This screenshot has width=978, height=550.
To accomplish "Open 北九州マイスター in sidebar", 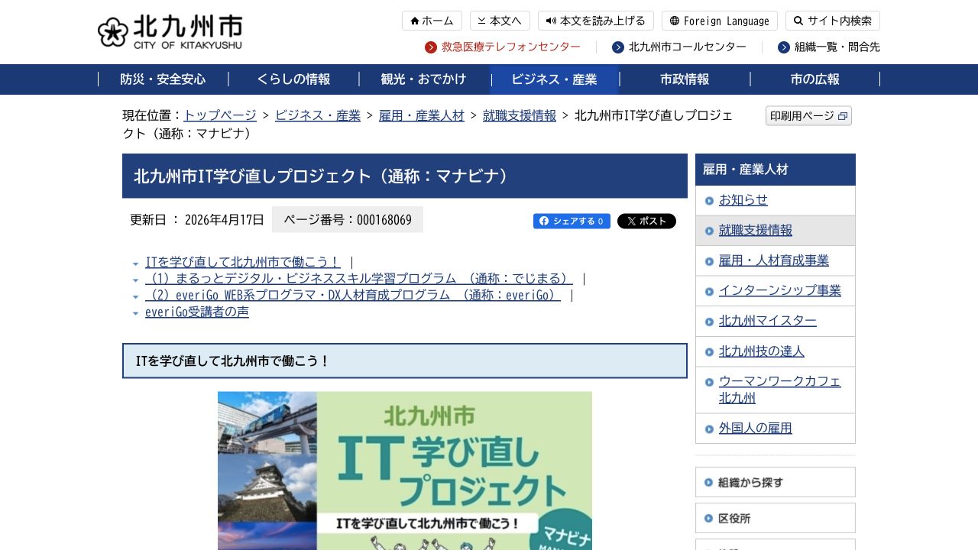I will coord(768,321).
